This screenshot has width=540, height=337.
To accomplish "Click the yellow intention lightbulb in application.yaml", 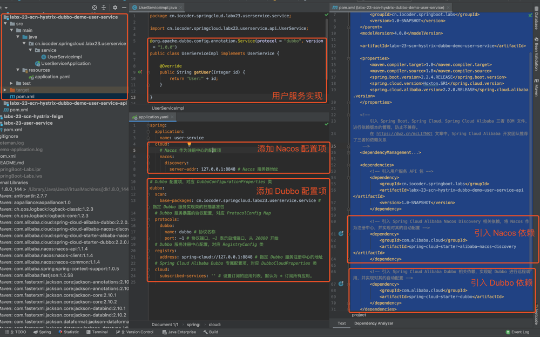I will 189,144.
